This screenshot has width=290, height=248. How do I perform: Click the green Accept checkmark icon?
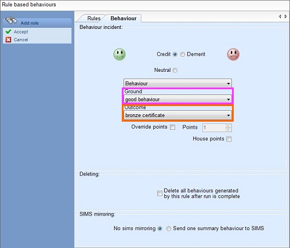tap(8, 31)
